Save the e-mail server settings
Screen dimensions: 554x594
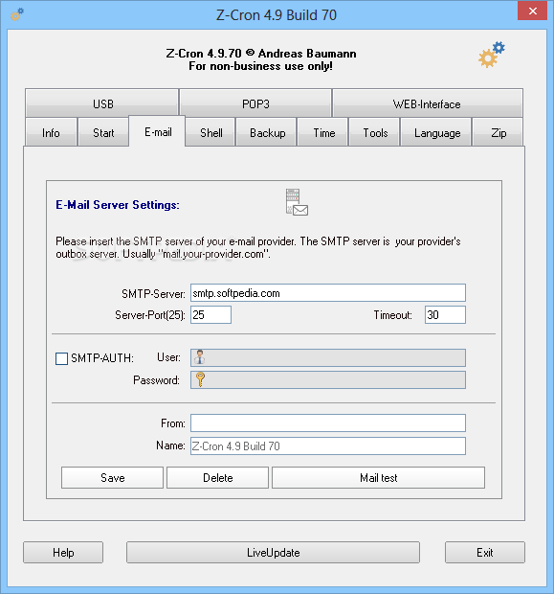click(x=112, y=478)
